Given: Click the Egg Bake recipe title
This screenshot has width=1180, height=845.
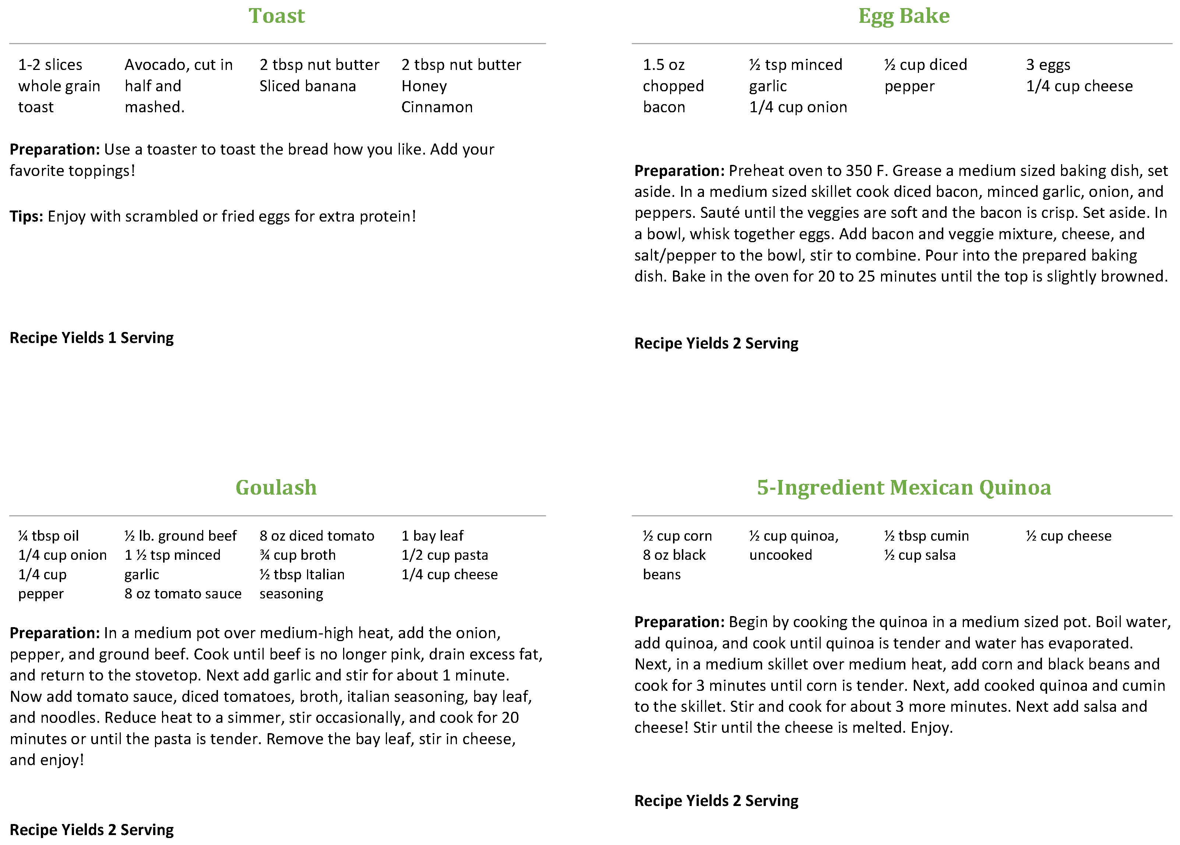Looking at the screenshot, I should point(904,16).
